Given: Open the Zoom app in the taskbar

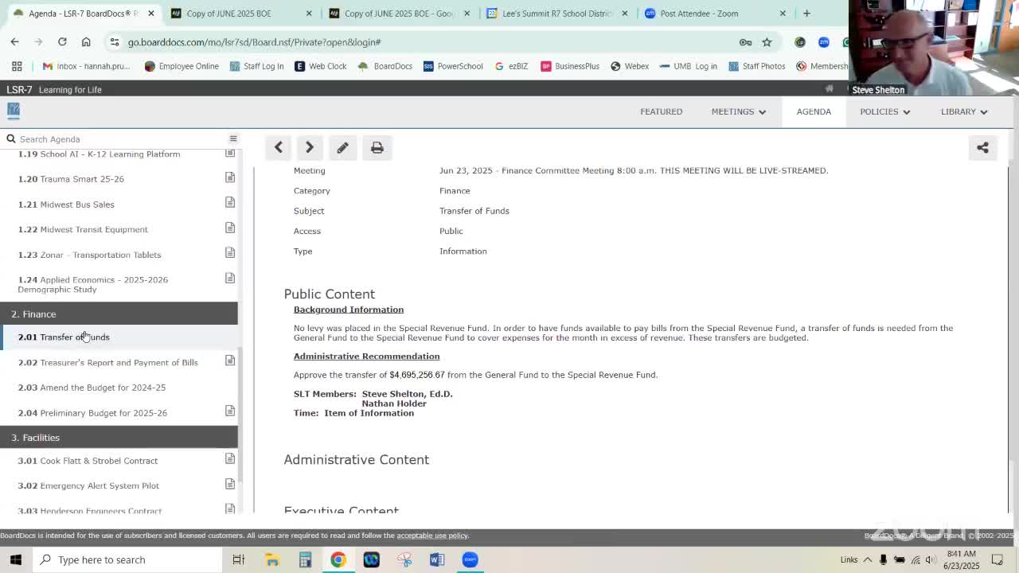Looking at the screenshot, I should [470, 559].
